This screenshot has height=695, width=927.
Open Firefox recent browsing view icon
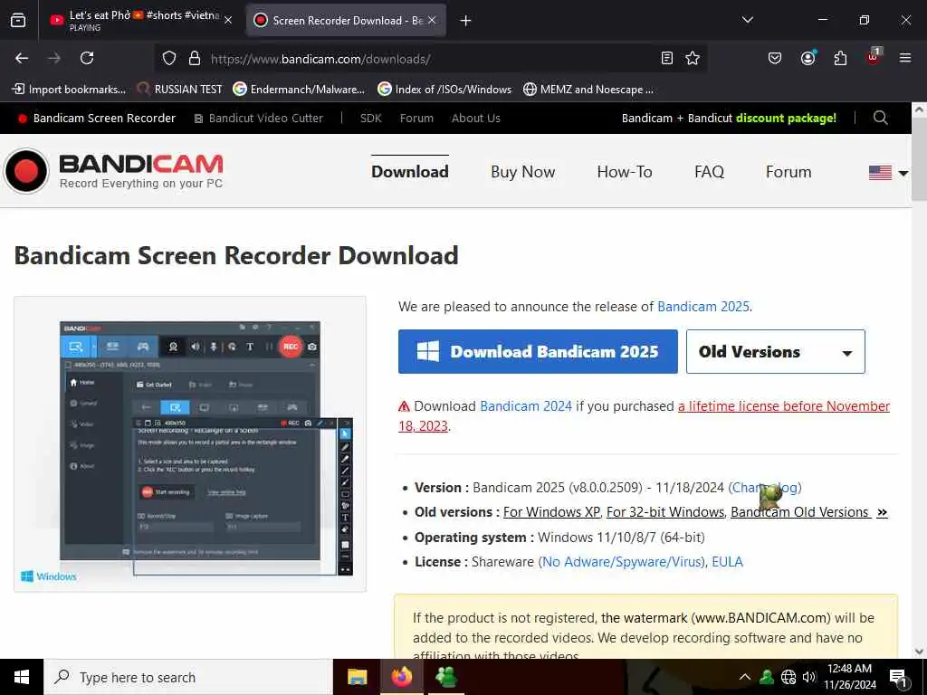coord(18,21)
